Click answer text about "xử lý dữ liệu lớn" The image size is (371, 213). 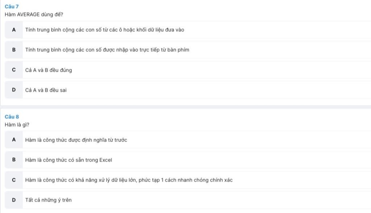pyautogui.click(x=129, y=180)
